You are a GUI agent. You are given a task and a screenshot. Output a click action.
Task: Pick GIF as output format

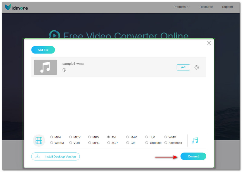tap(128, 143)
